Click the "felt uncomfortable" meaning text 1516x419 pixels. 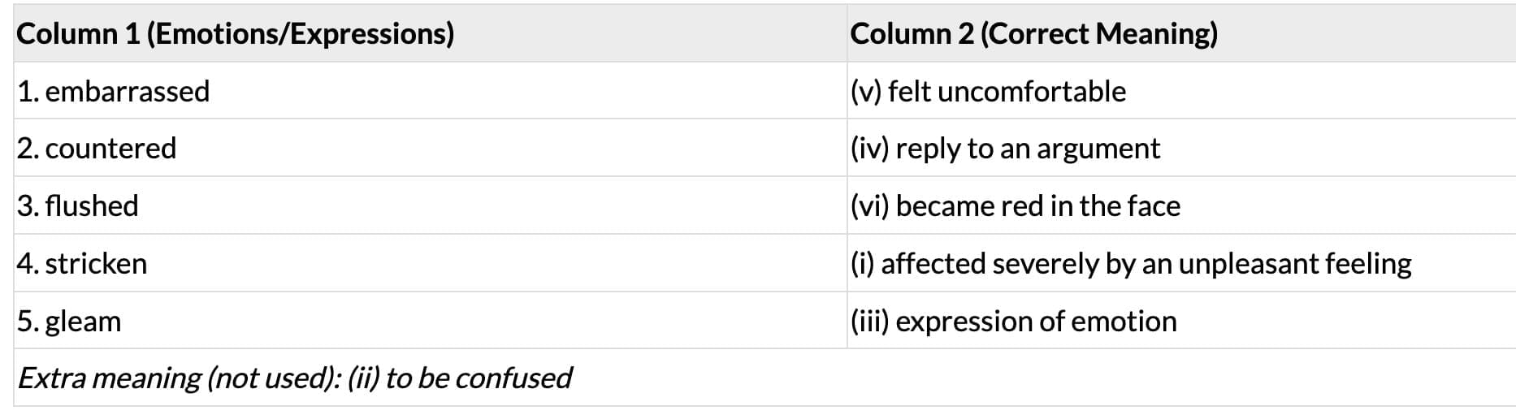(1007, 92)
